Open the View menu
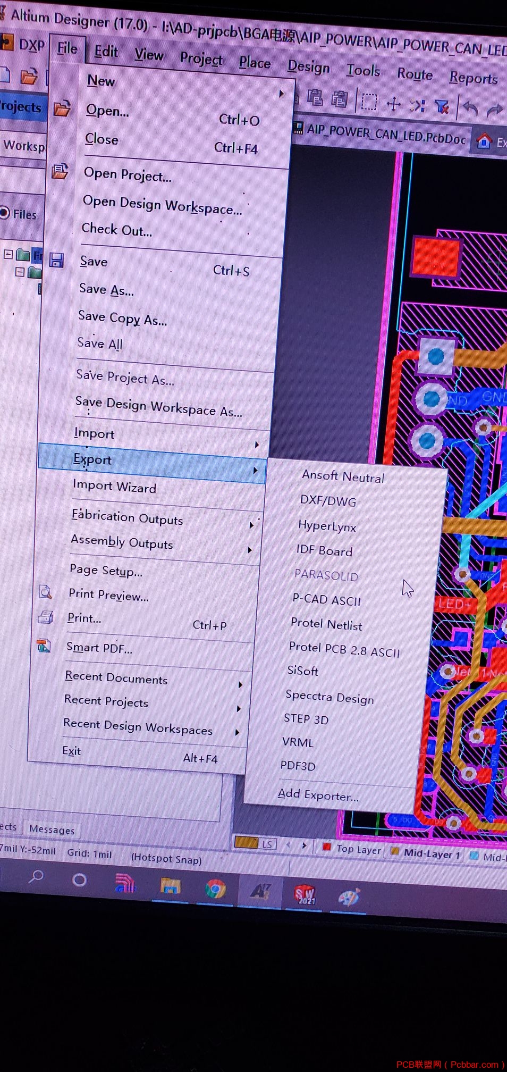Viewport: 507px width, 1072px height. click(149, 55)
